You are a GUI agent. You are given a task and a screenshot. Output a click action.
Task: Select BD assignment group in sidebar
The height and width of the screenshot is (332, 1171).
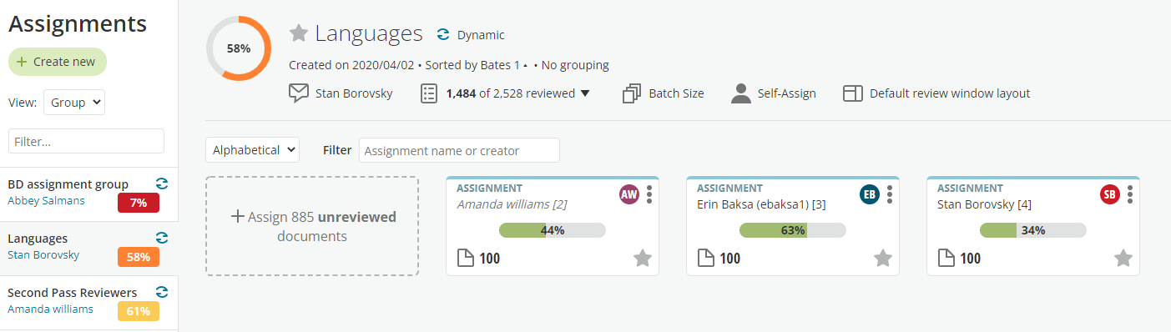click(88, 193)
